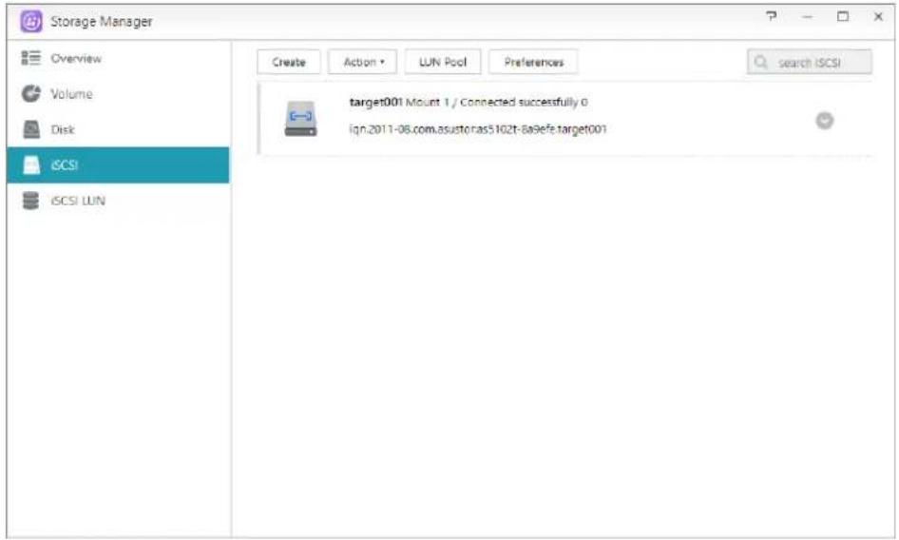This screenshot has width=899, height=540.
Task: Click the iqn.2011-08.com.asustor target IQN text
Action: (x=478, y=129)
